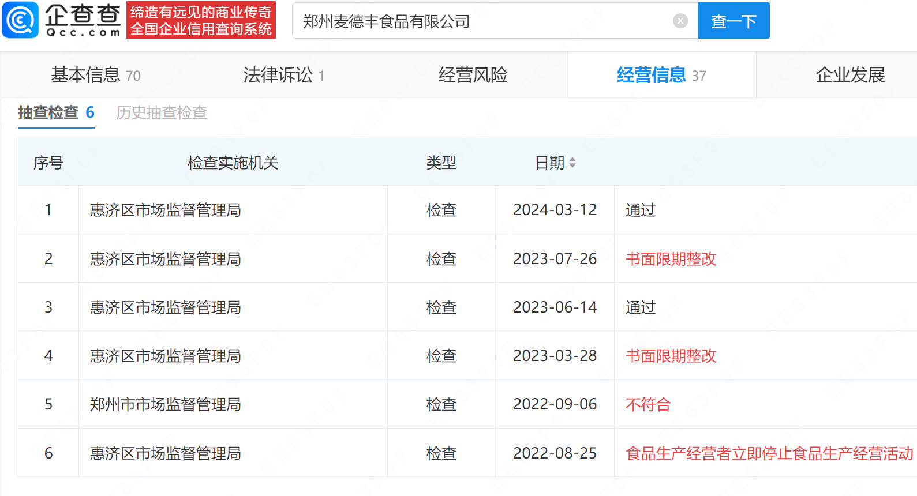This screenshot has height=496, width=917.
Task: Open the 食品生产经营者立即停止 result text
Action: coord(769,453)
